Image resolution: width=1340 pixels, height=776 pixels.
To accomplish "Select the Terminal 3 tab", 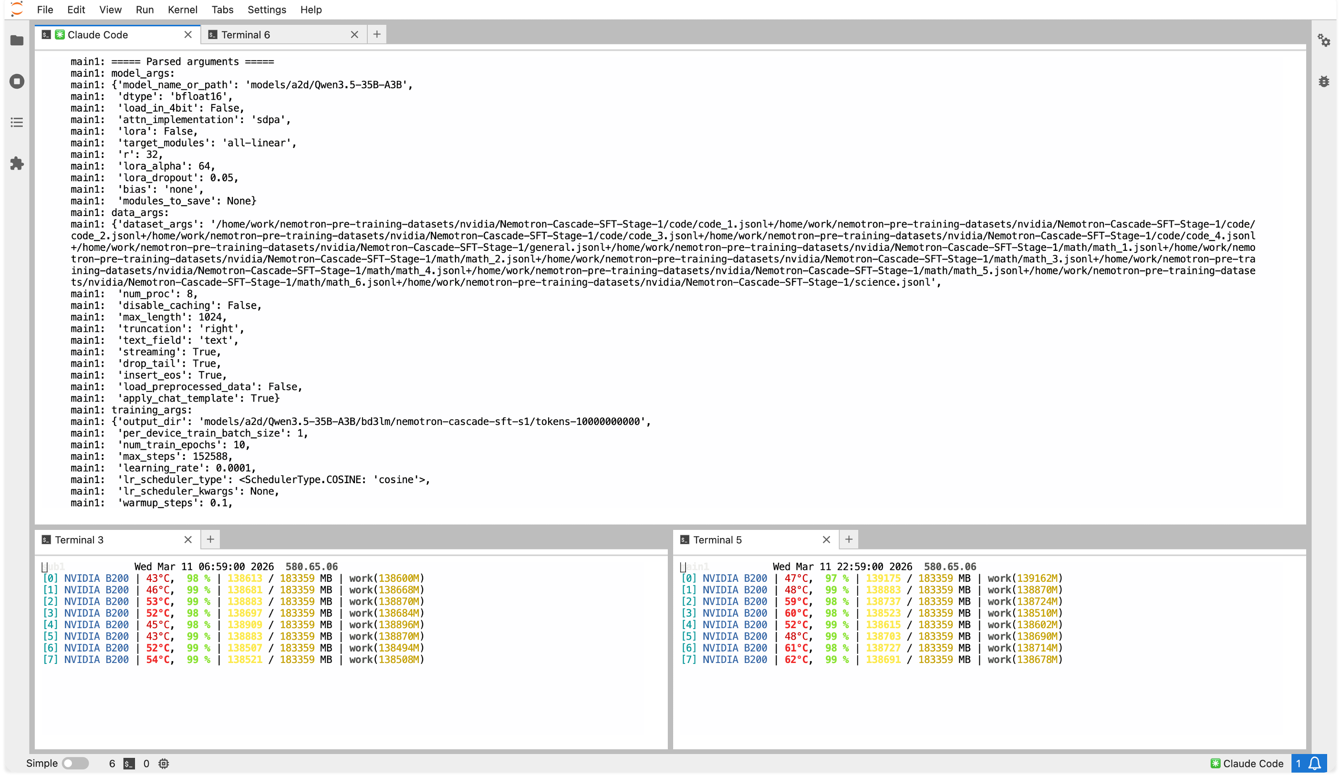I will 79,540.
